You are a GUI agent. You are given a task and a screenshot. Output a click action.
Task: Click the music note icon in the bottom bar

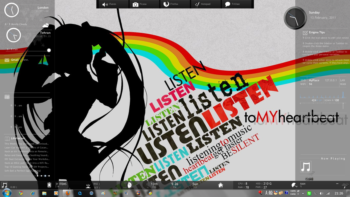click(4, 185)
